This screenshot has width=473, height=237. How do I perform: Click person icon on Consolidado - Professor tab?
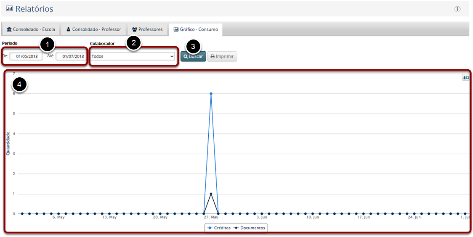coord(69,29)
